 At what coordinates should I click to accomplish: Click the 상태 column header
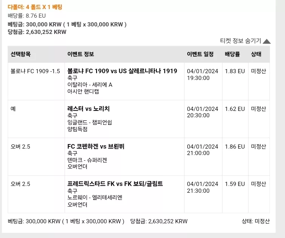tap(256, 54)
